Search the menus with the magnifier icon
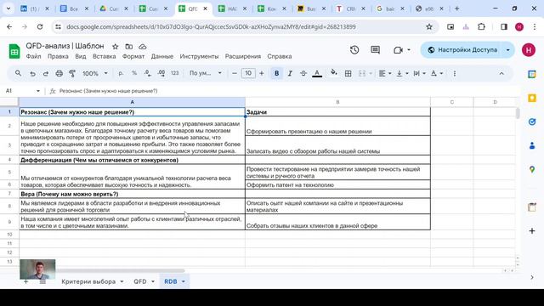The height and width of the screenshot is (306, 544). [x=18, y=73]
